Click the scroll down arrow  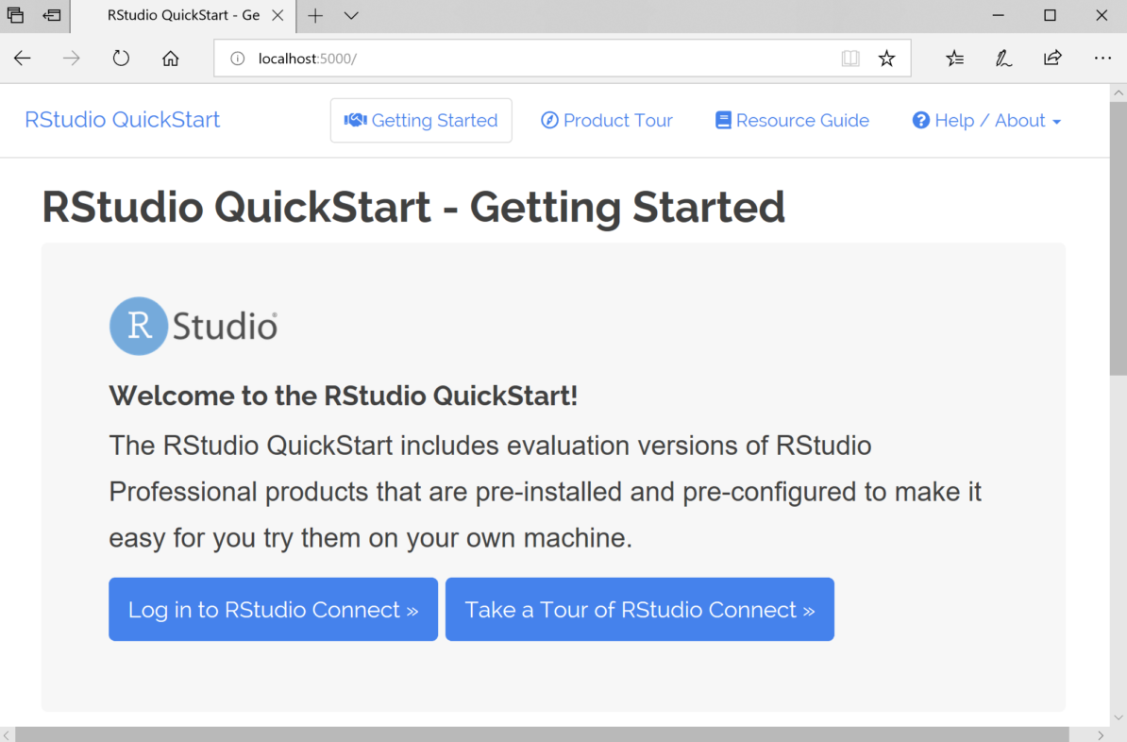pyautogui.click(x=1119, y=717)
